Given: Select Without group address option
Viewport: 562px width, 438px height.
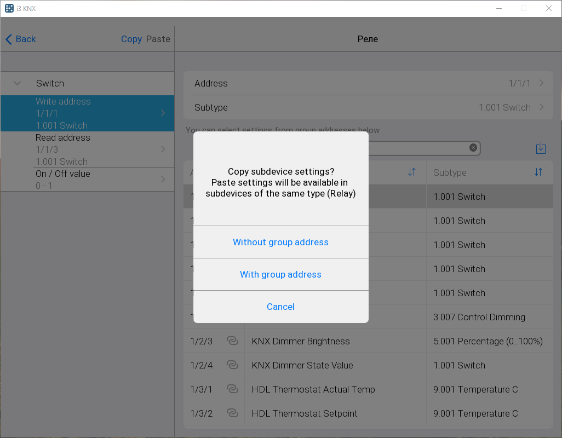Looking at the screenshot, I should click(280, 242).
